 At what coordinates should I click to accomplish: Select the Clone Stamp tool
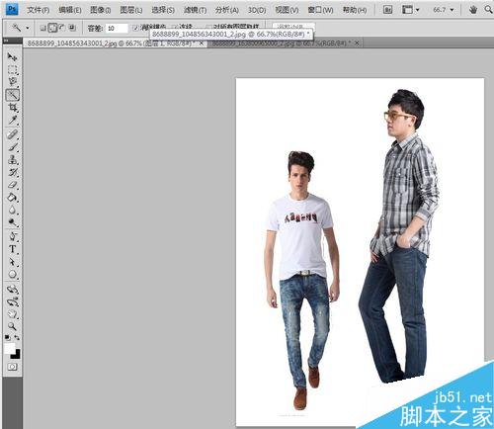coord(12,160)
